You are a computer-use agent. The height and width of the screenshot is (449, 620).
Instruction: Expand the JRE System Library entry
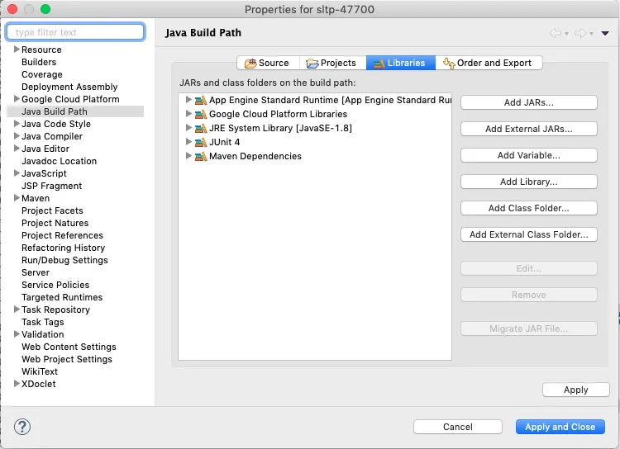(x=188, y=128)
